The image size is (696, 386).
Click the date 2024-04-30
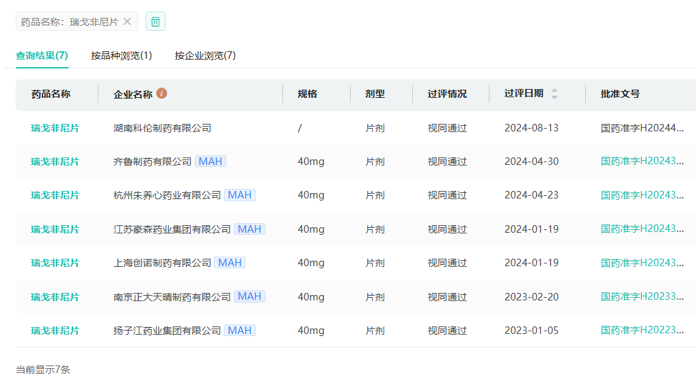pyautogui.click(x=531, y=162)
